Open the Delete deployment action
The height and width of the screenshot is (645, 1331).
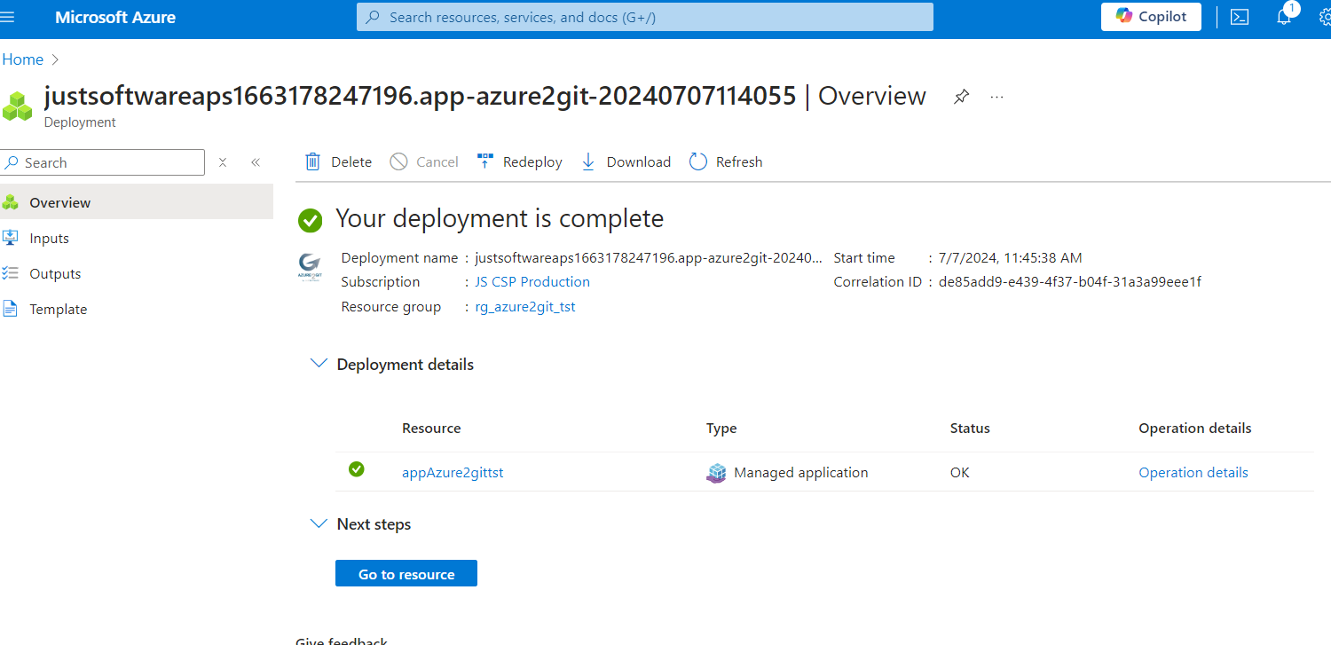(337, 161)
